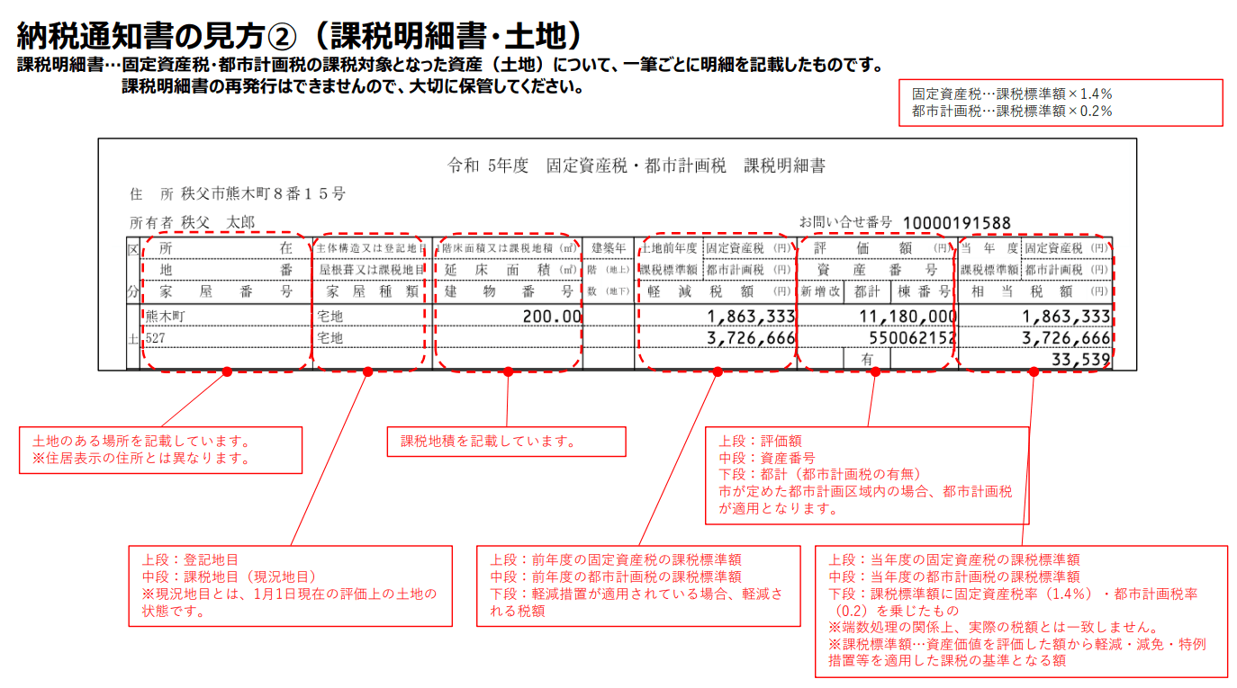Image resolution: width=1237 pixels, height=688 pixels.
Task: Select the annotation 中段：当年度の都市計画税の課税標準額
Action: (953, 576)
